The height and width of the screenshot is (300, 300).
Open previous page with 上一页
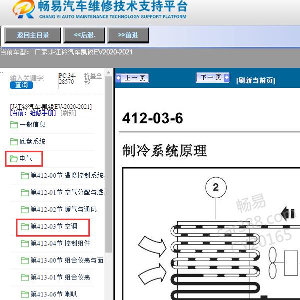pos(132,78)
